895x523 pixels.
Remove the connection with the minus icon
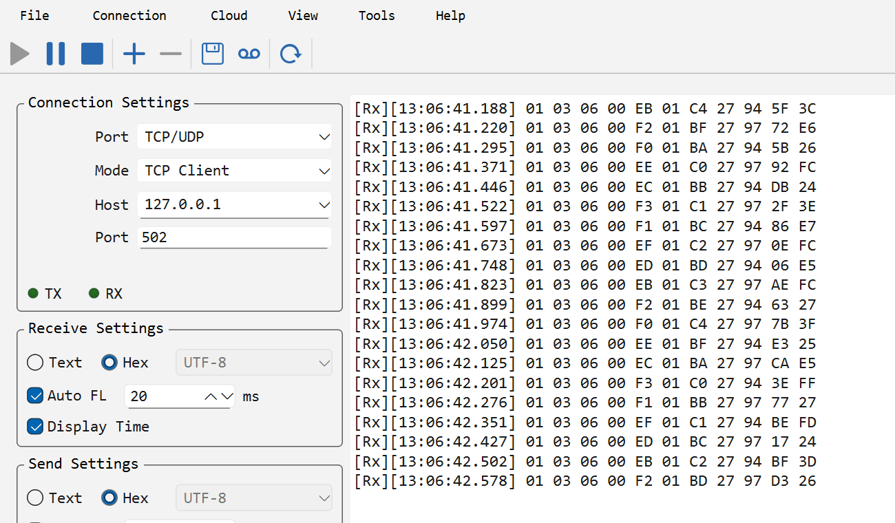point(171,54)
